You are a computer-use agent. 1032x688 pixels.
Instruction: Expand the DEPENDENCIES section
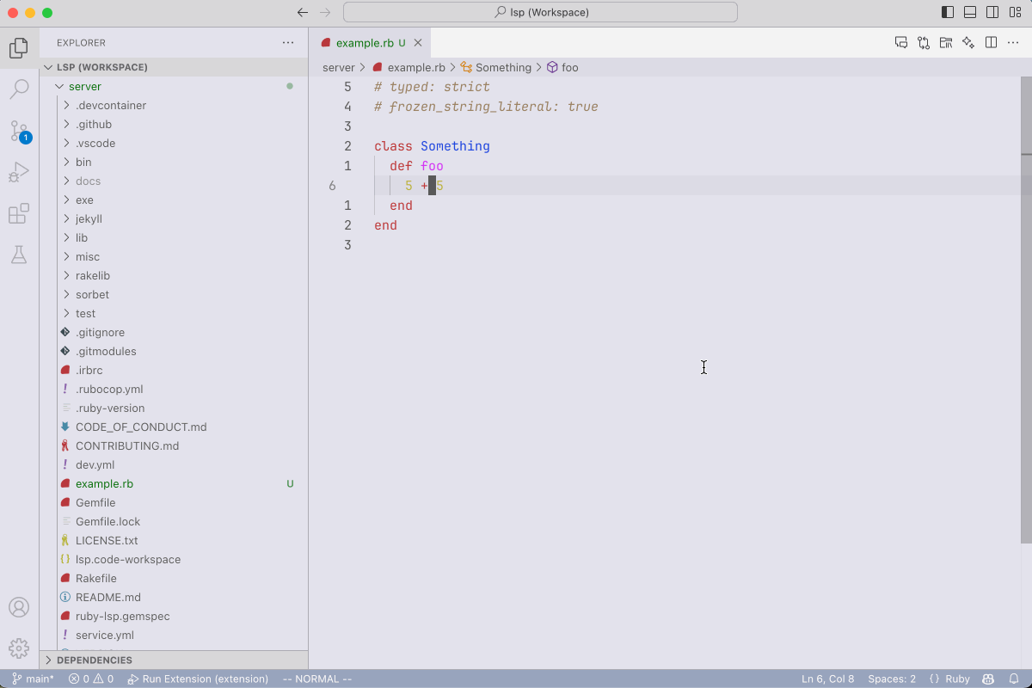174,660
